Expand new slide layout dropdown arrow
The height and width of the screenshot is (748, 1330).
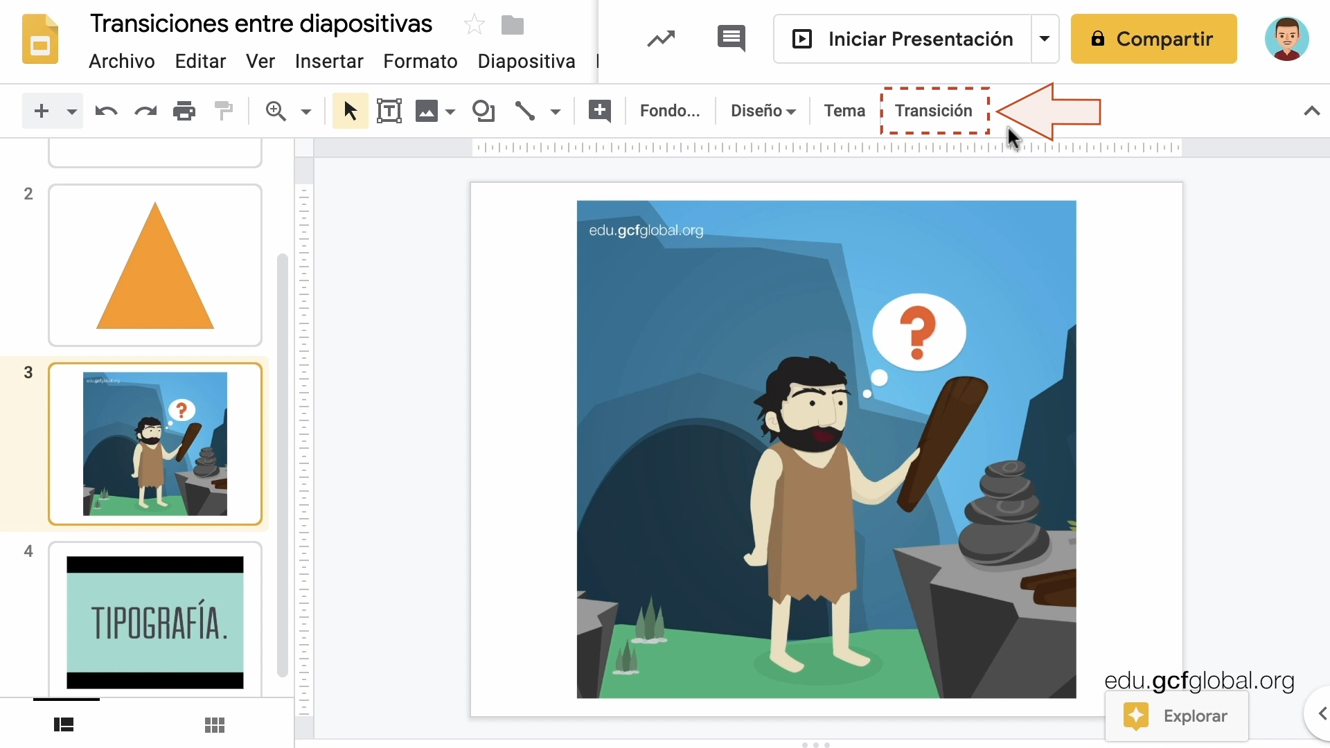(71, 111)
